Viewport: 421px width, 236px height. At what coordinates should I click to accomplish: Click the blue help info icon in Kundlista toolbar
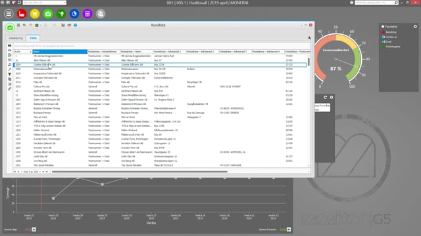(76, 25)
